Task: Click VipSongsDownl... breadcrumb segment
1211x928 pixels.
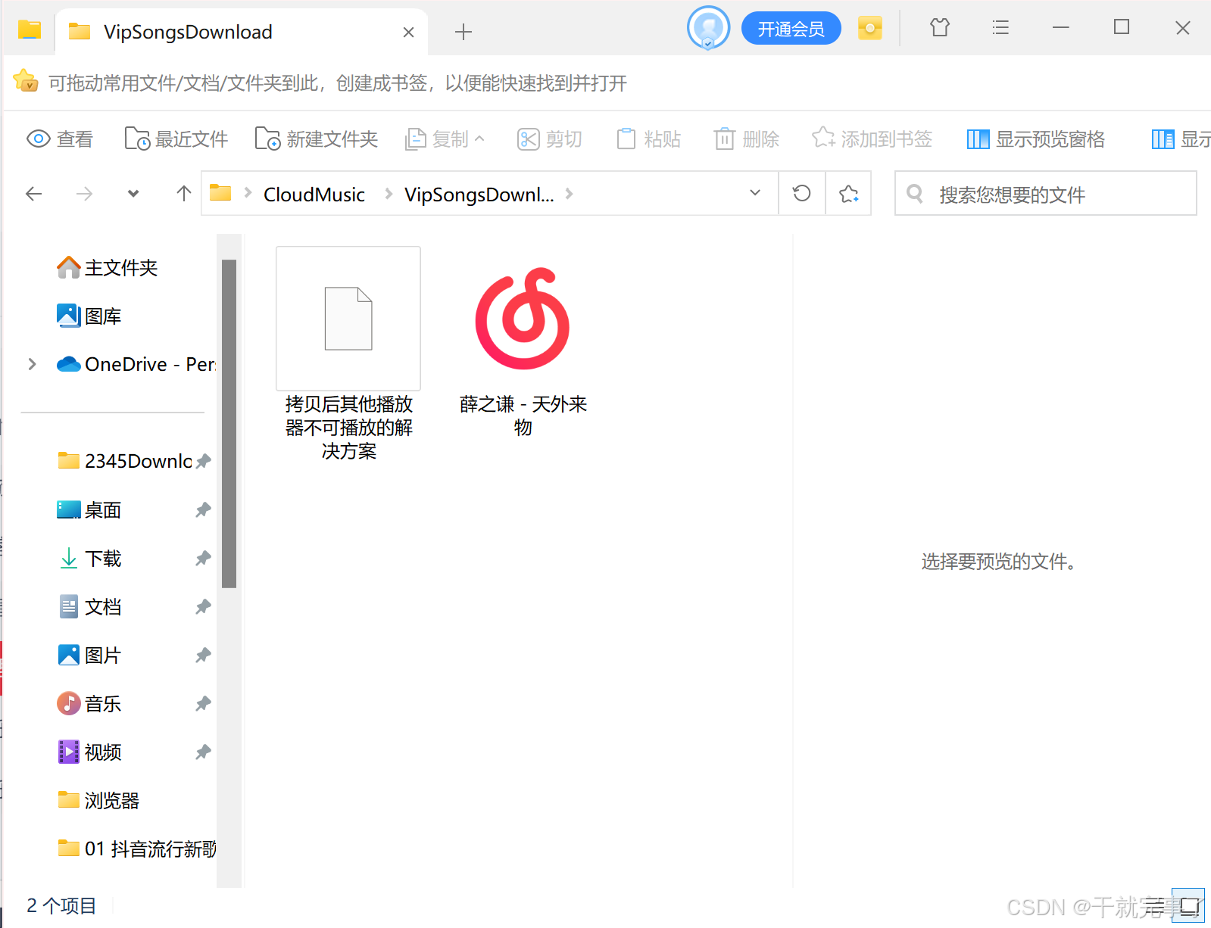Action: click(x=479, y=195)
